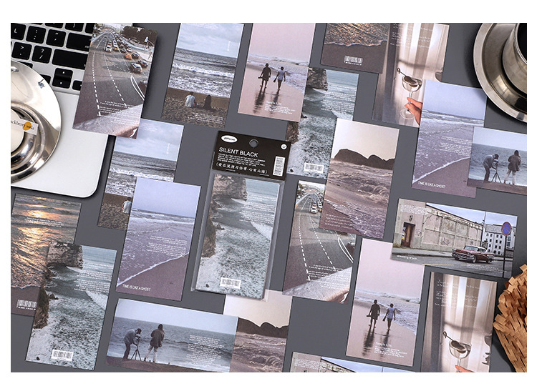Click the barcode on the cliff card at the bottom left
The width and height of the screenshot is (537, 391).
62,355
